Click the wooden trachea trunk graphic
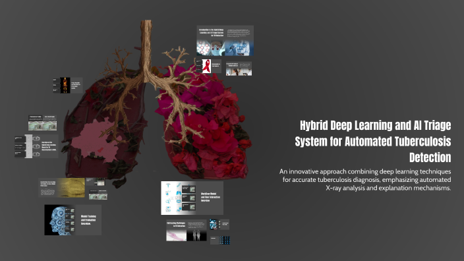This screenshot has height=261, width=464. pos(146,51)
